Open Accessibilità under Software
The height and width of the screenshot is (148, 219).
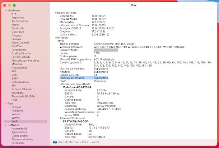(19, 129)
